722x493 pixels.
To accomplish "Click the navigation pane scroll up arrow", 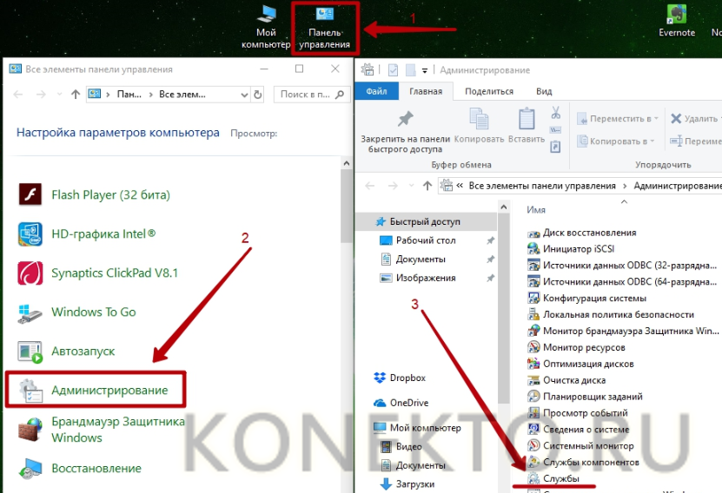I will pos(504,207).
